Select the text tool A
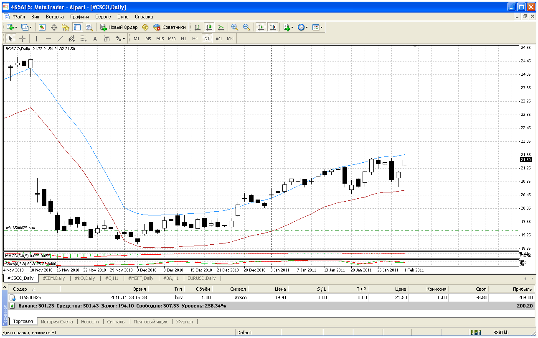This screenshot has width=538, height=338. click(x=95, y=38)
